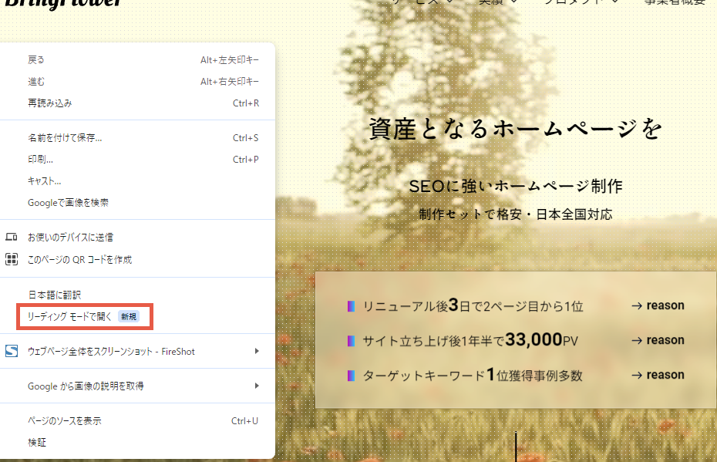Follow the reason link for ターゲットキーワード row

tap(658, 375)
